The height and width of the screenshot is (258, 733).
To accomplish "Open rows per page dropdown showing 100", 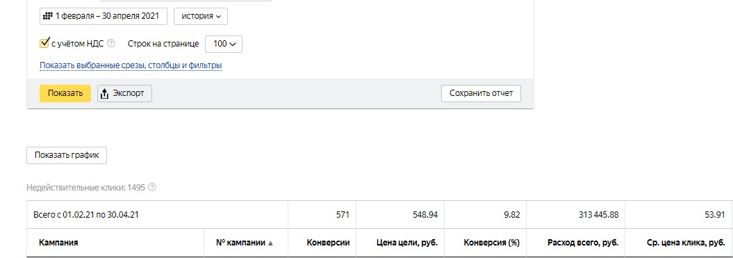I will point(224,44).
